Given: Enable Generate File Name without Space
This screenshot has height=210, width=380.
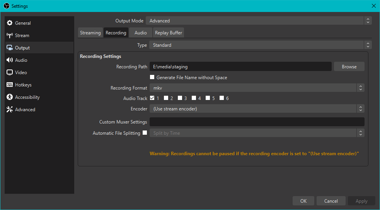Looking at the screenshot, I should click(x=152, y=77).
